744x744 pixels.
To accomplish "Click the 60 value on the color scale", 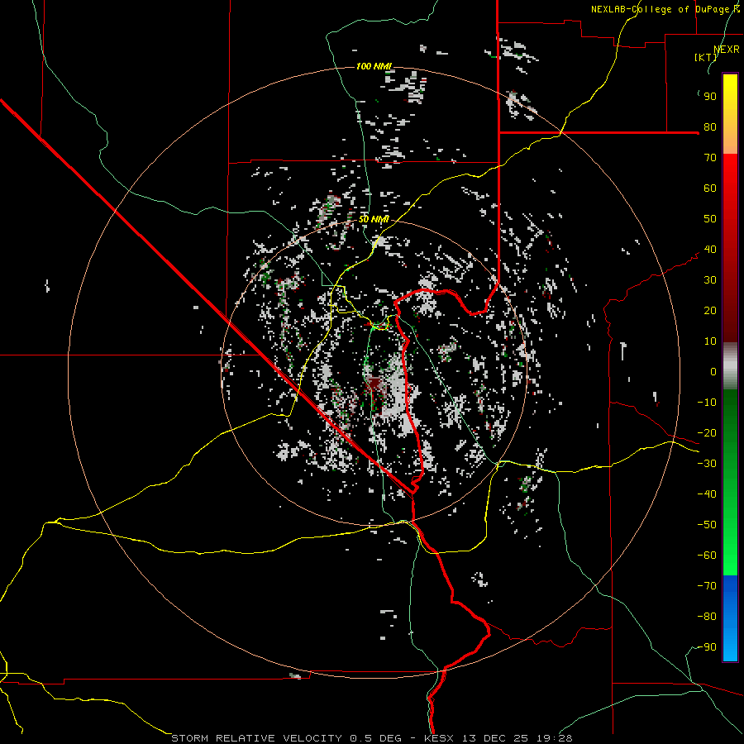I will [710, 188].
